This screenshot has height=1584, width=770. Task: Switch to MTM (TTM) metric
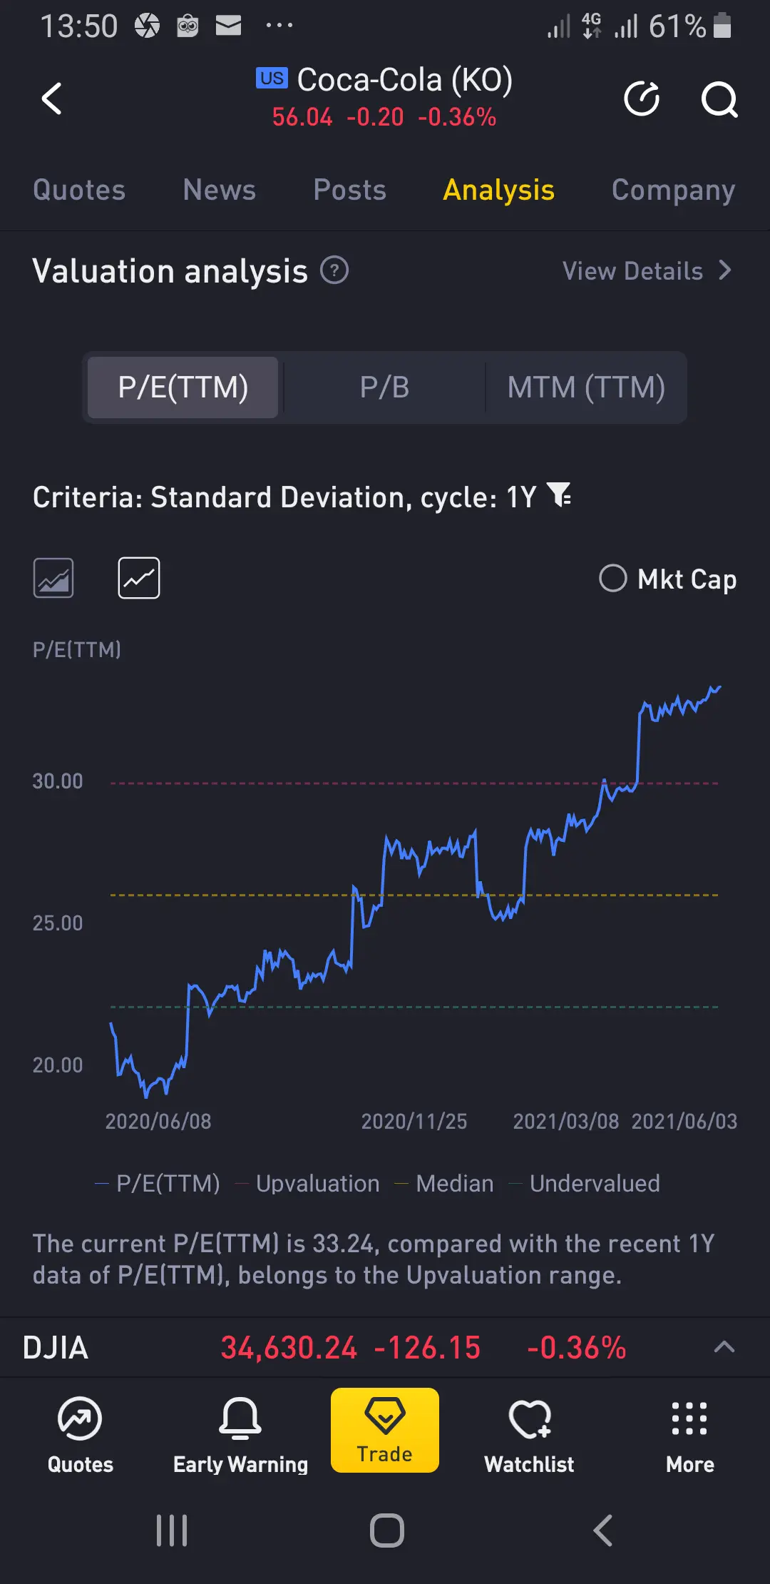tap(586, 387)
